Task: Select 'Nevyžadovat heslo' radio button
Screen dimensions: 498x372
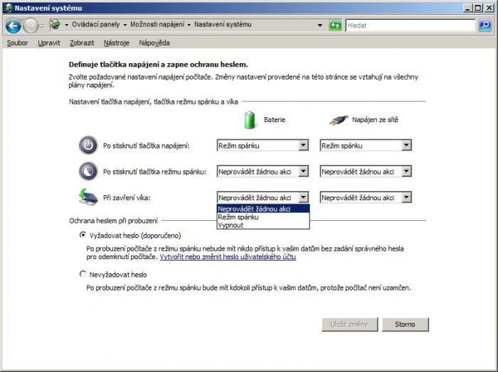Action: pyautogui.click(x=83, y=273)
